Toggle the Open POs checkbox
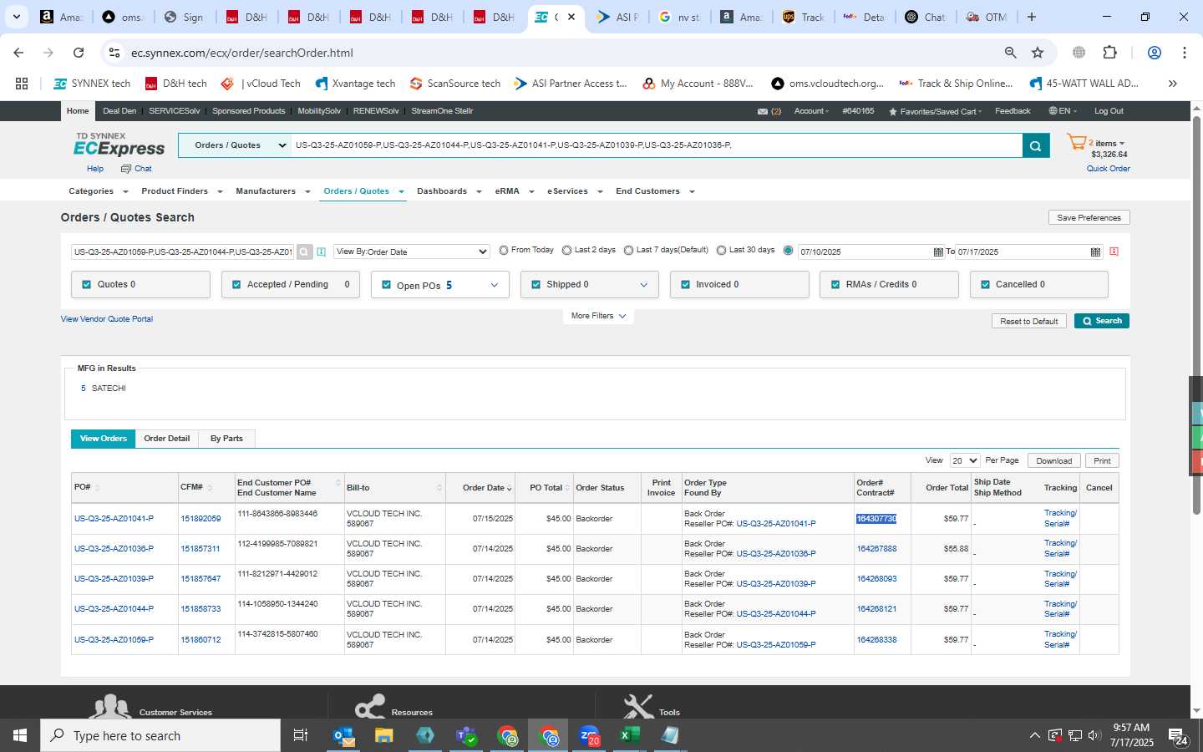The width and height of the screenshot is (1203, 752). (386, 285)
